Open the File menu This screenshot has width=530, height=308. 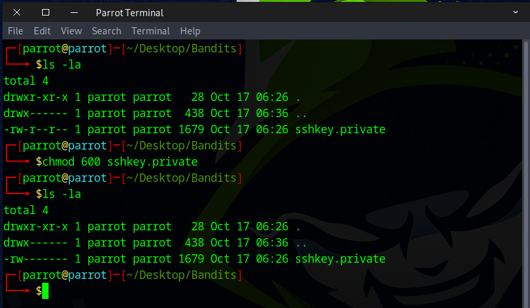coord(16,30)
